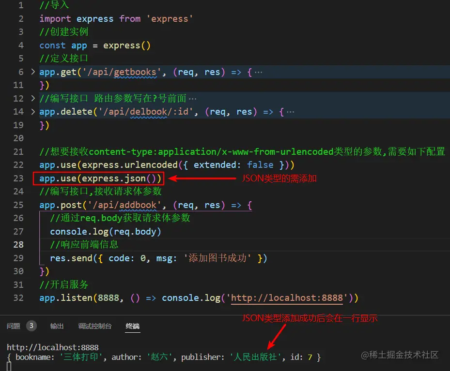Viewport: 450px width, 371px height.
Task: Click console.log(req.body) statement
Action: [106, 232]
